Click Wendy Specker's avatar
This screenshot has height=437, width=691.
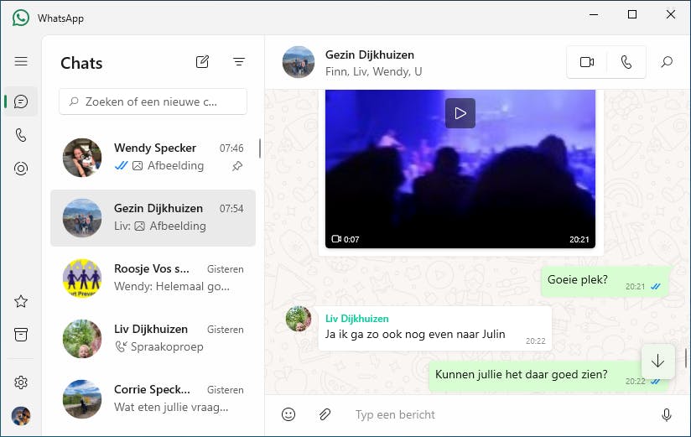(82, 158)
